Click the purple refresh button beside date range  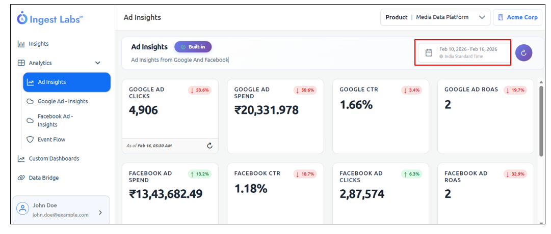click(x=523, y=53)
